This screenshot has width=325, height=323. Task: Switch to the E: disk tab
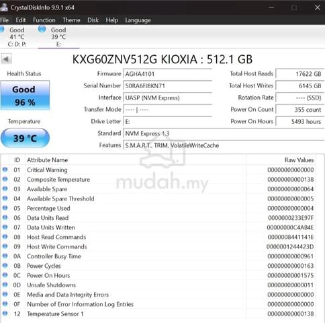(58, 37)
